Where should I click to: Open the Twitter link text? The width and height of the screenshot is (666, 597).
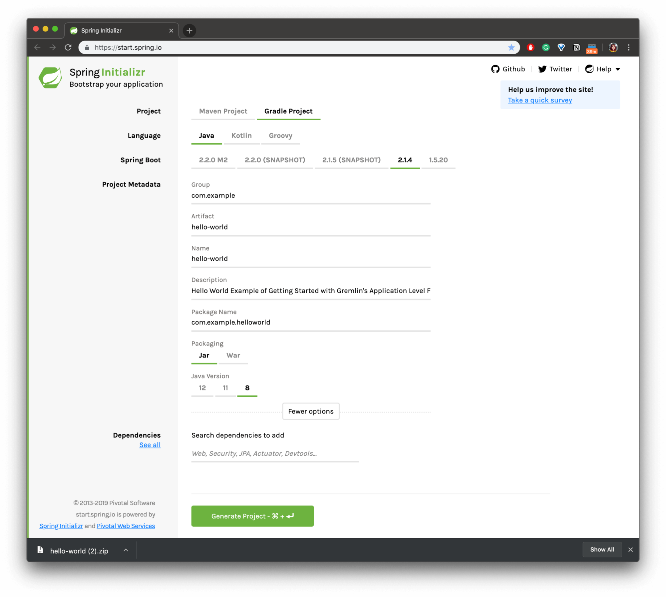[x=561, y=69]
